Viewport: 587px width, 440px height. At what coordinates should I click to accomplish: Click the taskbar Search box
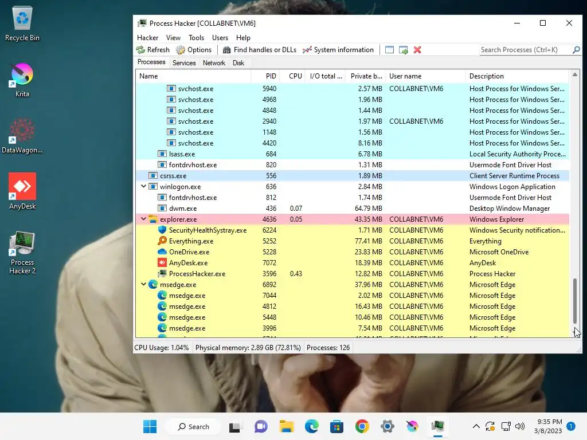[x=193, y=426]
